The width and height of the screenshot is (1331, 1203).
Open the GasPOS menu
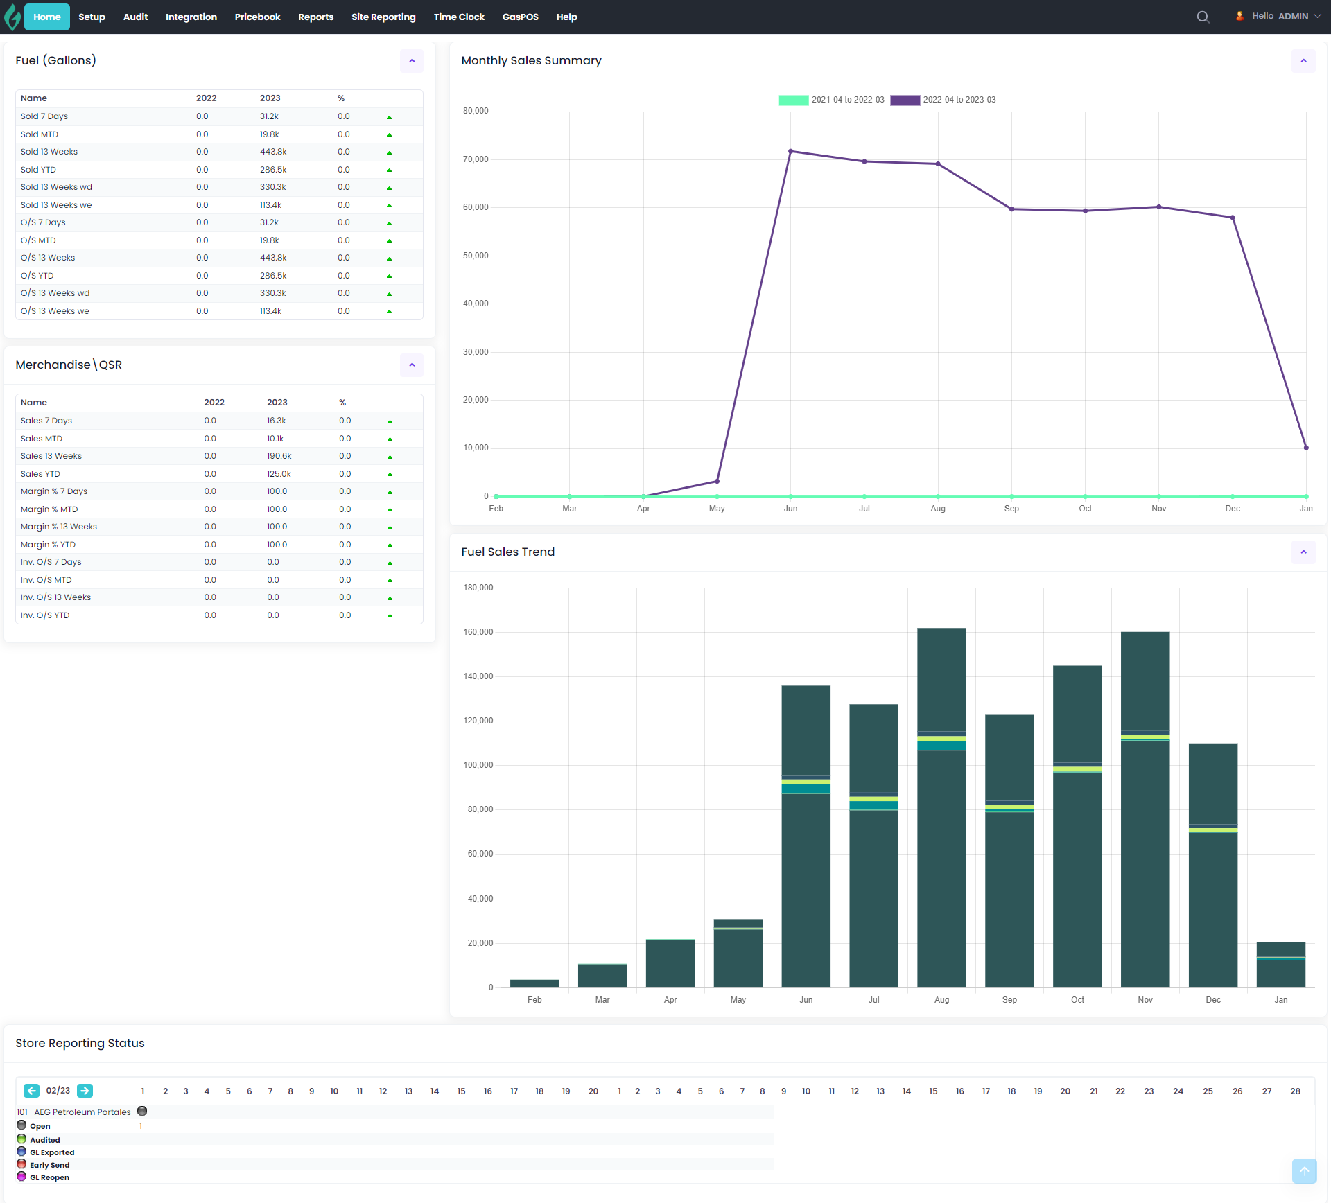(520, 17)
